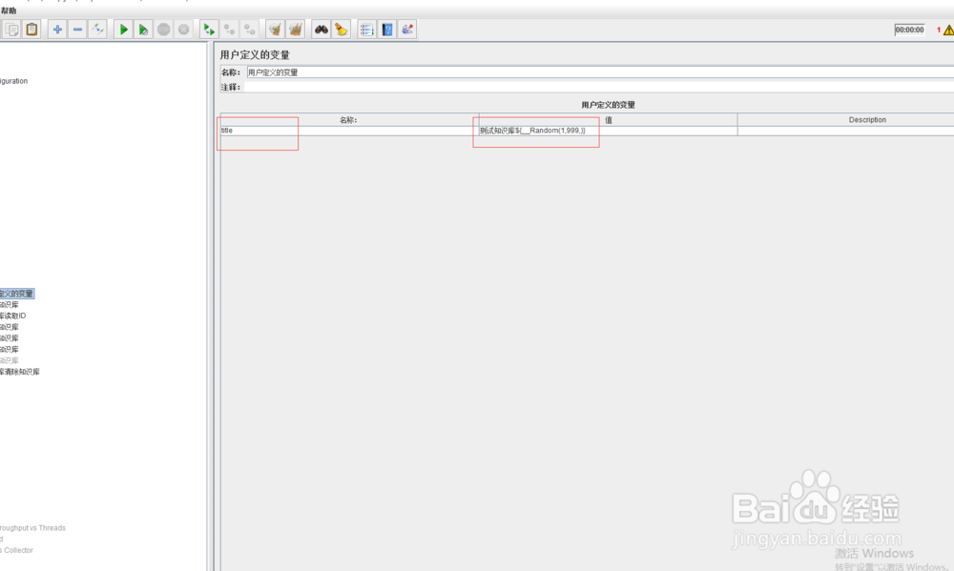
Task: Click the yellow warning triangle log icon
Action: 948,30
